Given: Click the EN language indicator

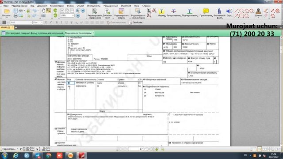Looking at the screenshot, I should tap(245, 155).
